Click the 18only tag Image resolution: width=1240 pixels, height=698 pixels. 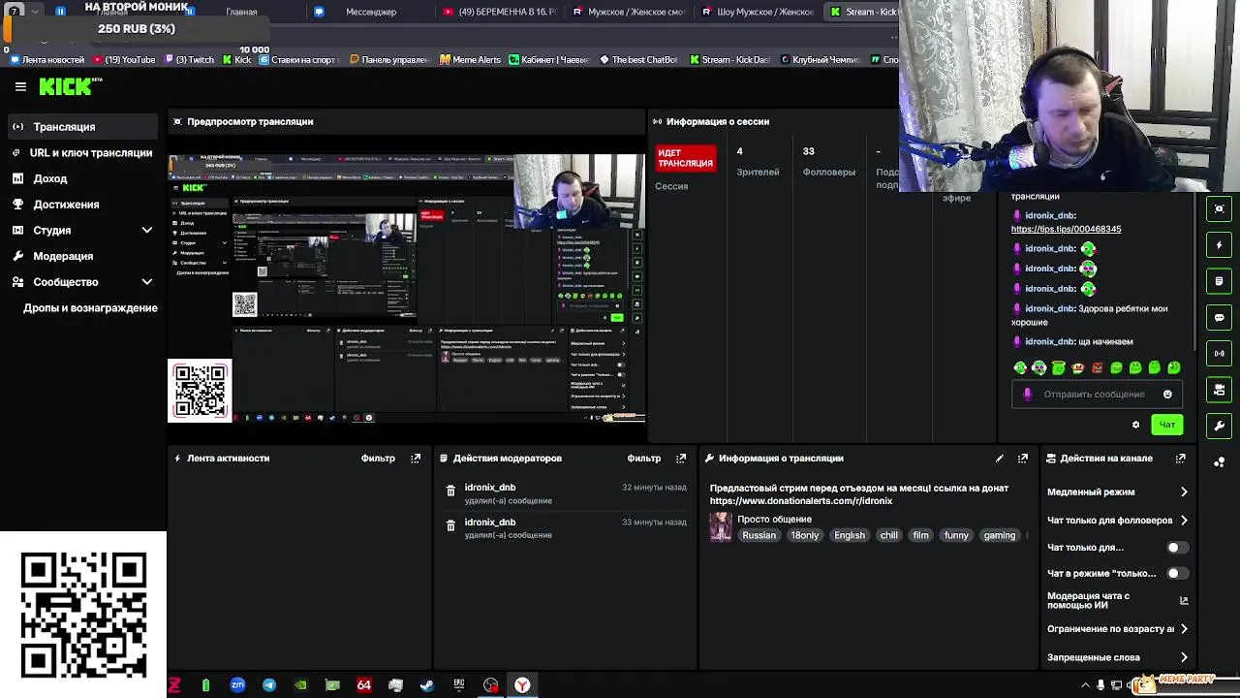[804, 535]
